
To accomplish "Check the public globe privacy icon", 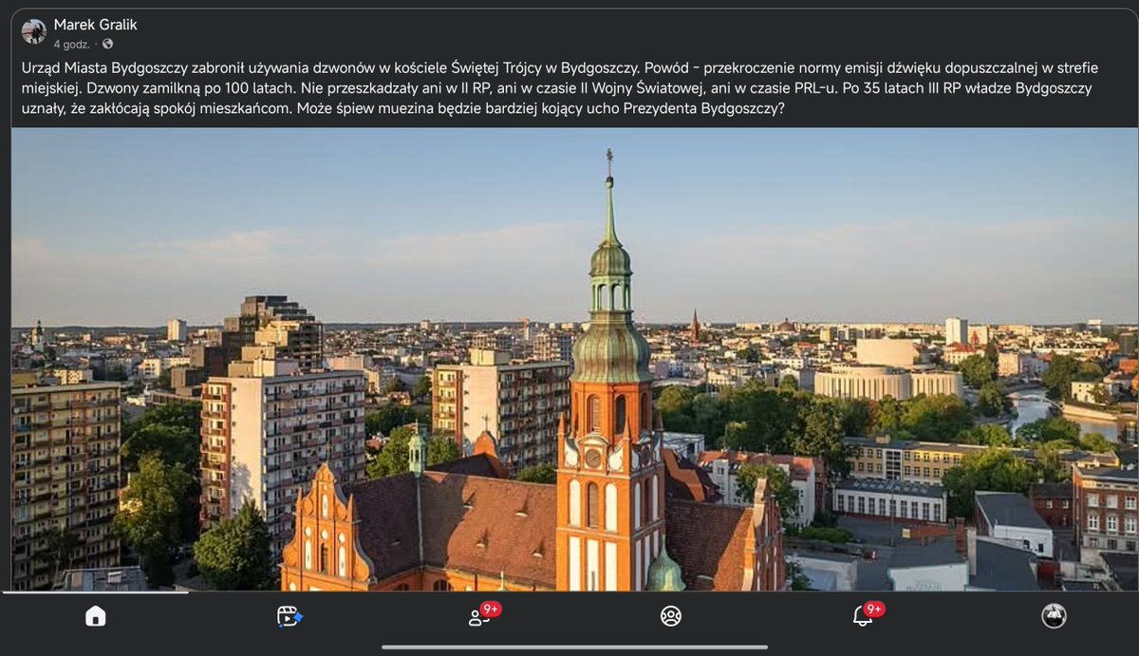I will pos(107,44).
